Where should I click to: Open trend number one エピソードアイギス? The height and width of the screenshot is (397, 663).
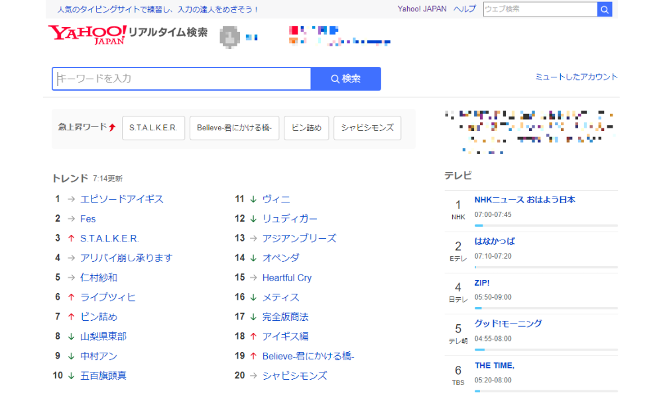coord(121,199)
